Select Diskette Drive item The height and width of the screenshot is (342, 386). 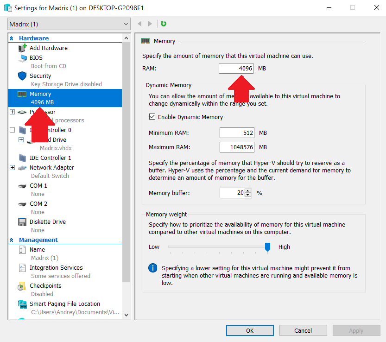[48, 222]
